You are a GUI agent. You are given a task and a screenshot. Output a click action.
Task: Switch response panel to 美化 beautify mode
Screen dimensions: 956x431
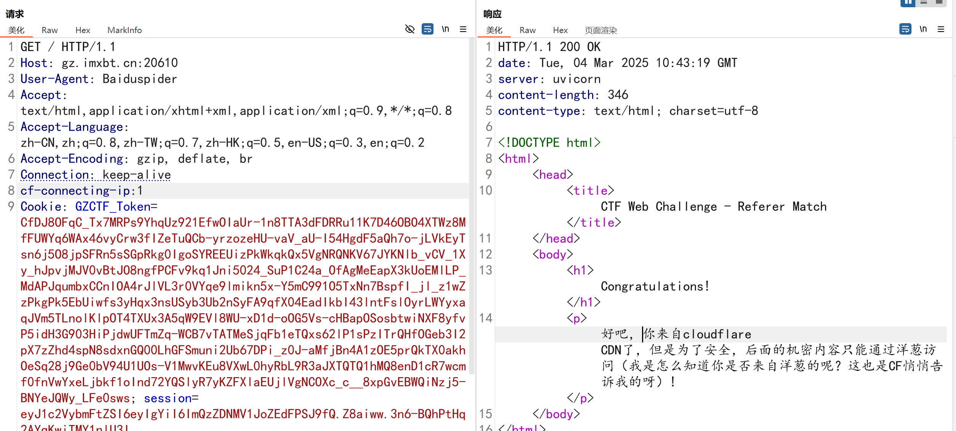(x=494, y=30)
